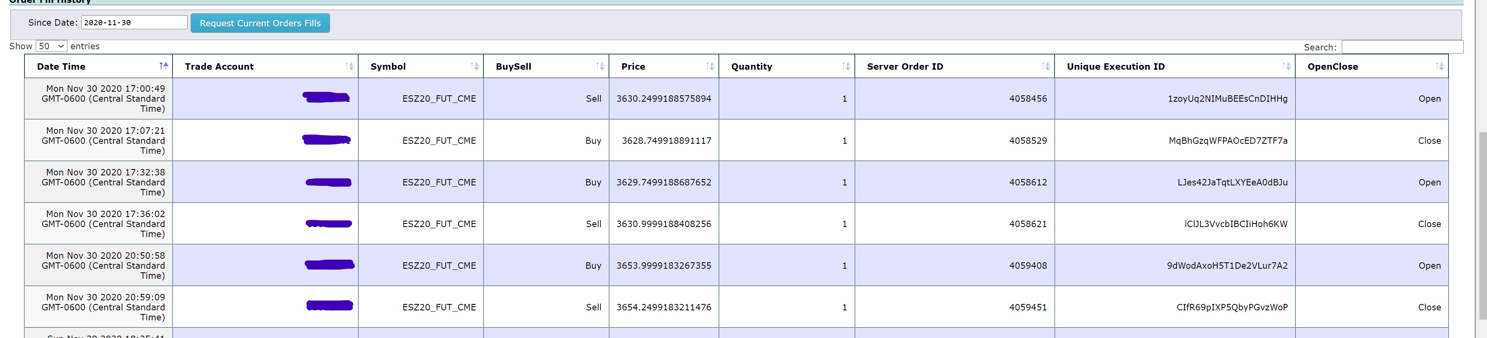Sort table by BuySell column
Image resolution: width=1487 pixels, height=338 pixels.
546,66
